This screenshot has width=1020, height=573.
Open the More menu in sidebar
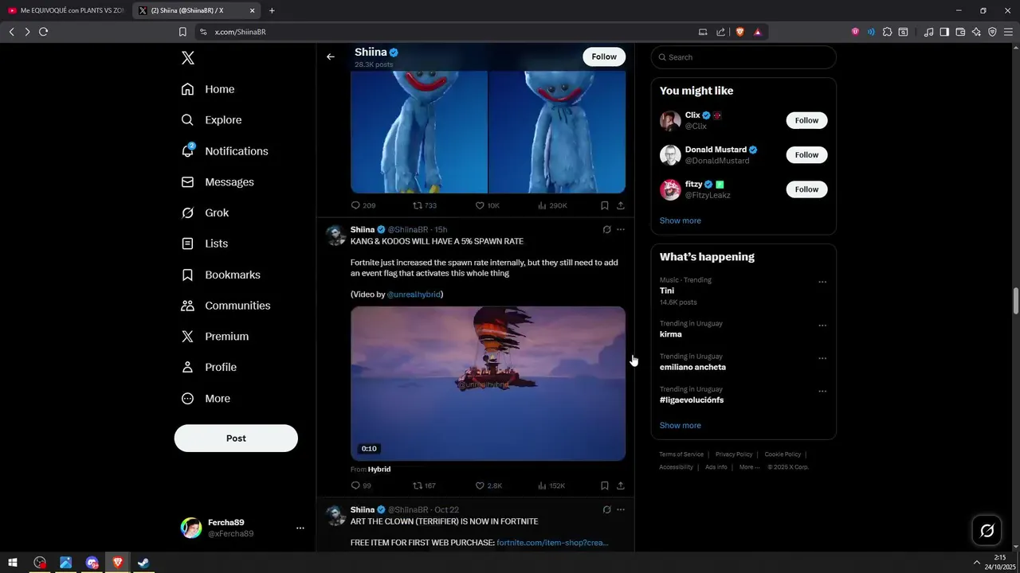(206, 399)
